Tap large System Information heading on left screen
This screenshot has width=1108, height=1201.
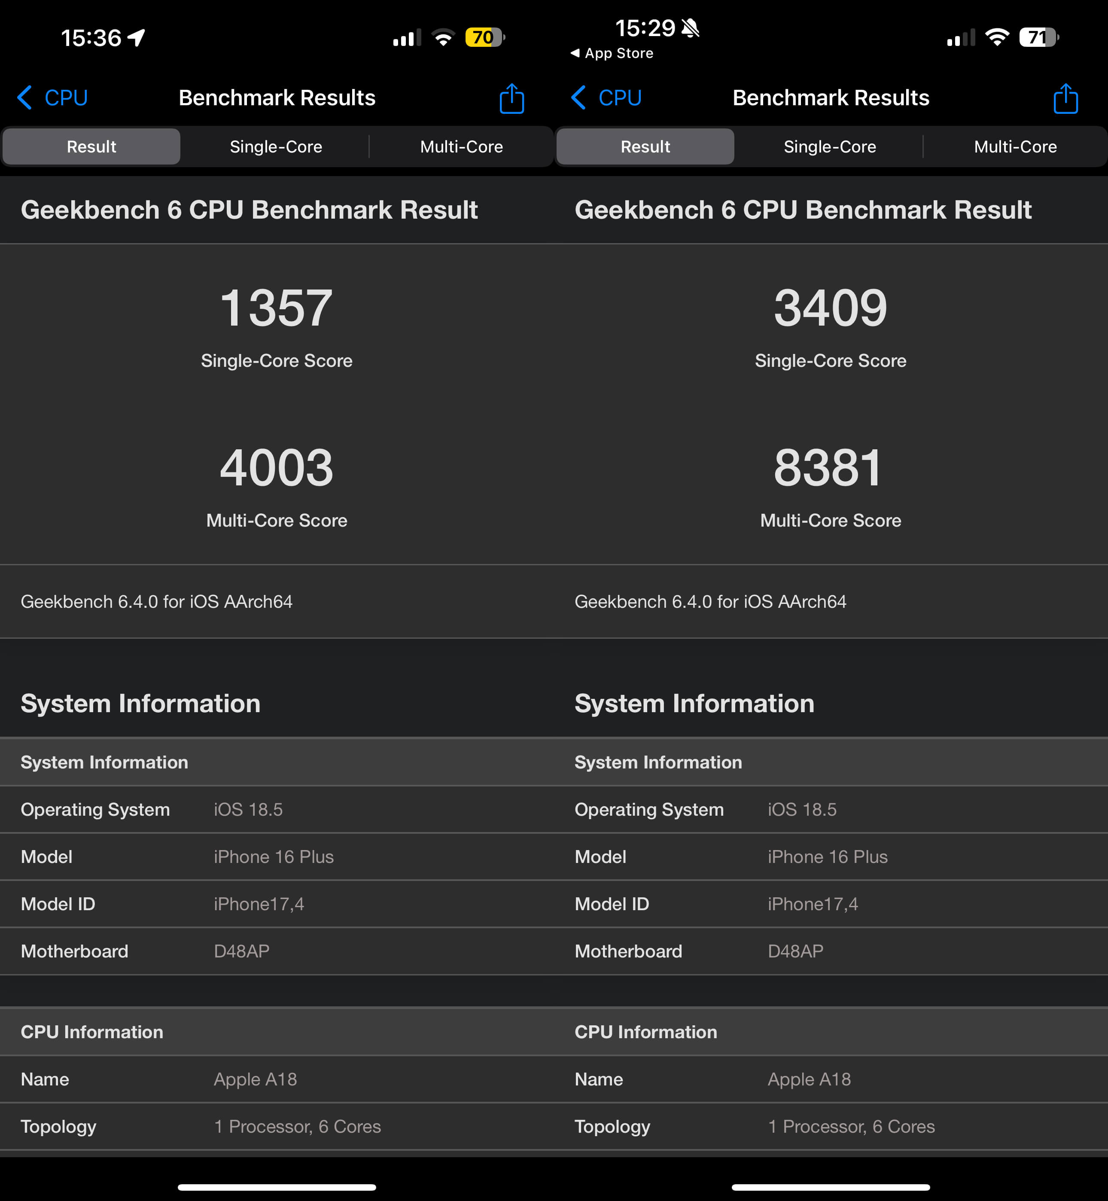[x=141, y=703]
